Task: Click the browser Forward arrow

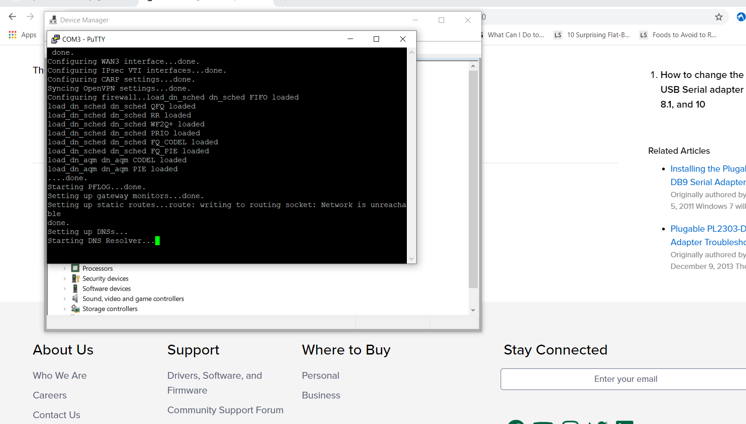Action: point(30,17)
